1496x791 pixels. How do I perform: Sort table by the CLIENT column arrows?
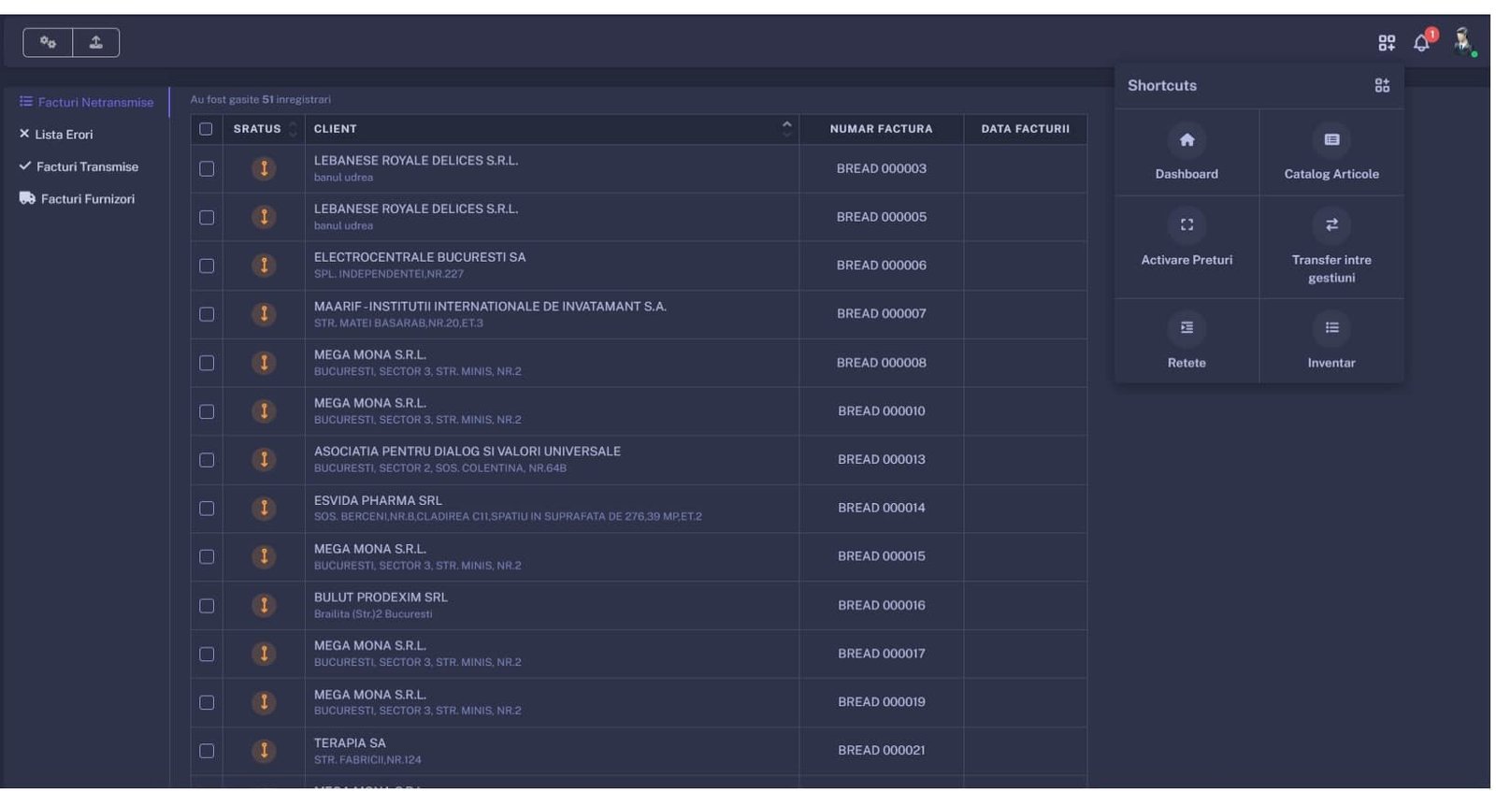click(786, 129)
